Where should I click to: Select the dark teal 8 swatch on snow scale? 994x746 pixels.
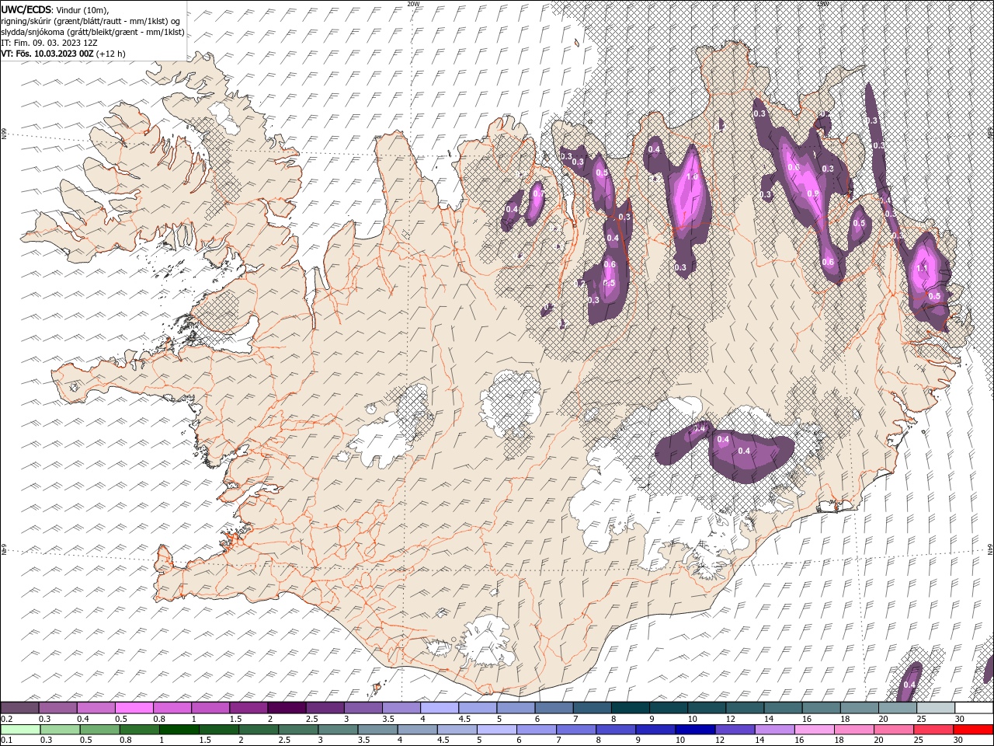pyautogui.click(x=630, y=708)
